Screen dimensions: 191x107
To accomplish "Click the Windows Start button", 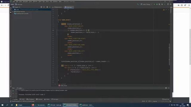I will point(2,105).
